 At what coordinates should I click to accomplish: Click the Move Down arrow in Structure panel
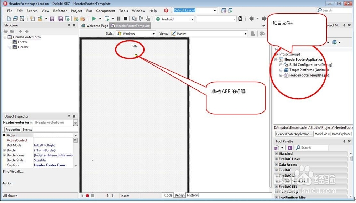click(27, 32)
